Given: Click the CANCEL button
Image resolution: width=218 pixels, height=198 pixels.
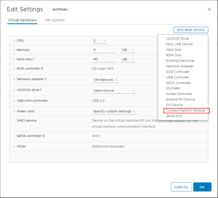Looking at the screenshot, I should 181,187.
